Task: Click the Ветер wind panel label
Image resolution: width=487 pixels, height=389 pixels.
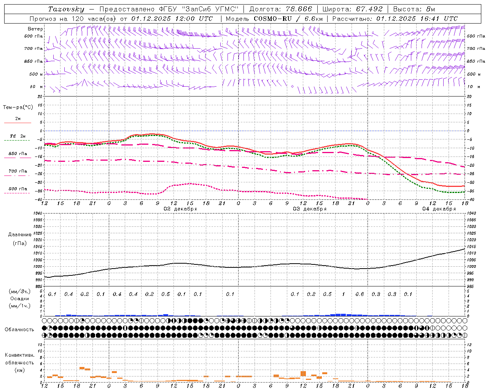Action: tap(35, 29)
